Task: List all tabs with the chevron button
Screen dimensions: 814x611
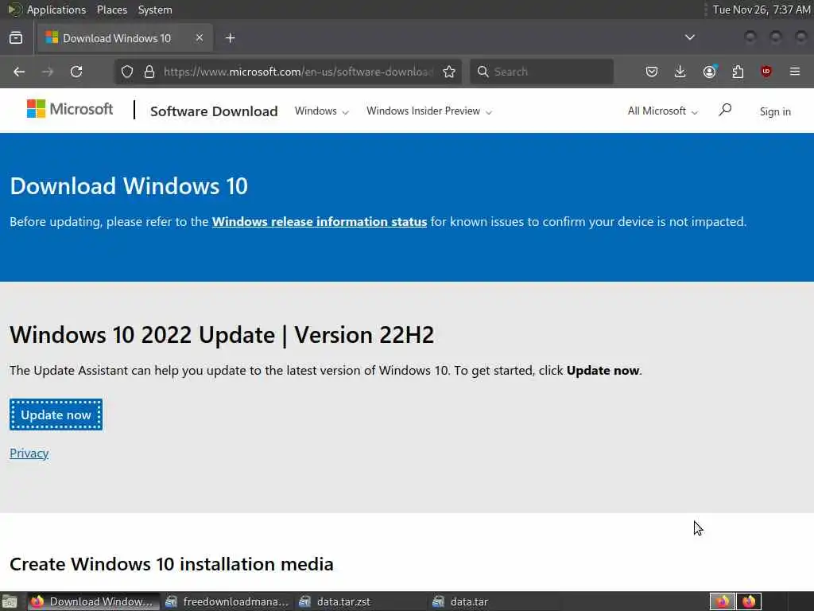Action: [690, 37]
